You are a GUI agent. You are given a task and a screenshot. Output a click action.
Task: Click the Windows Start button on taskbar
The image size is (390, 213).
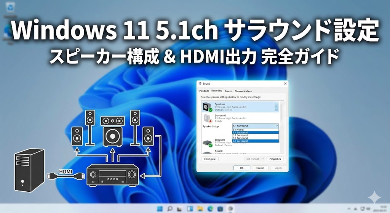[x=159, y=208]
